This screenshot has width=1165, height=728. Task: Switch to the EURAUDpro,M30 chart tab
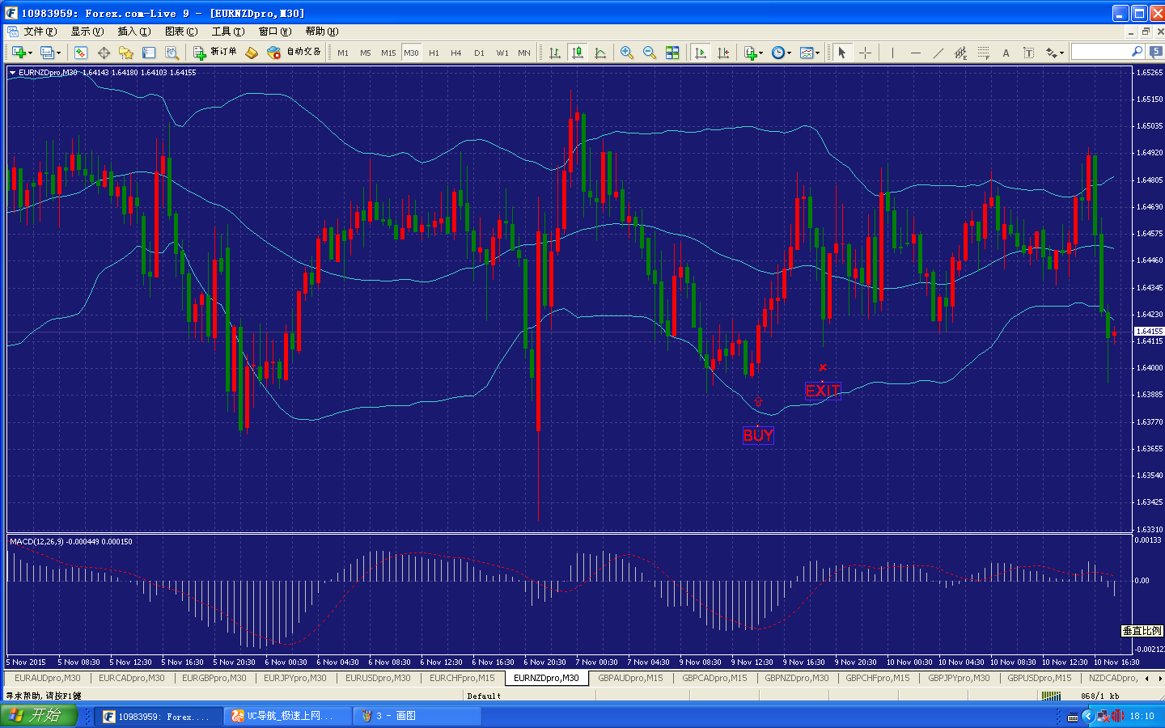(48, 678)
